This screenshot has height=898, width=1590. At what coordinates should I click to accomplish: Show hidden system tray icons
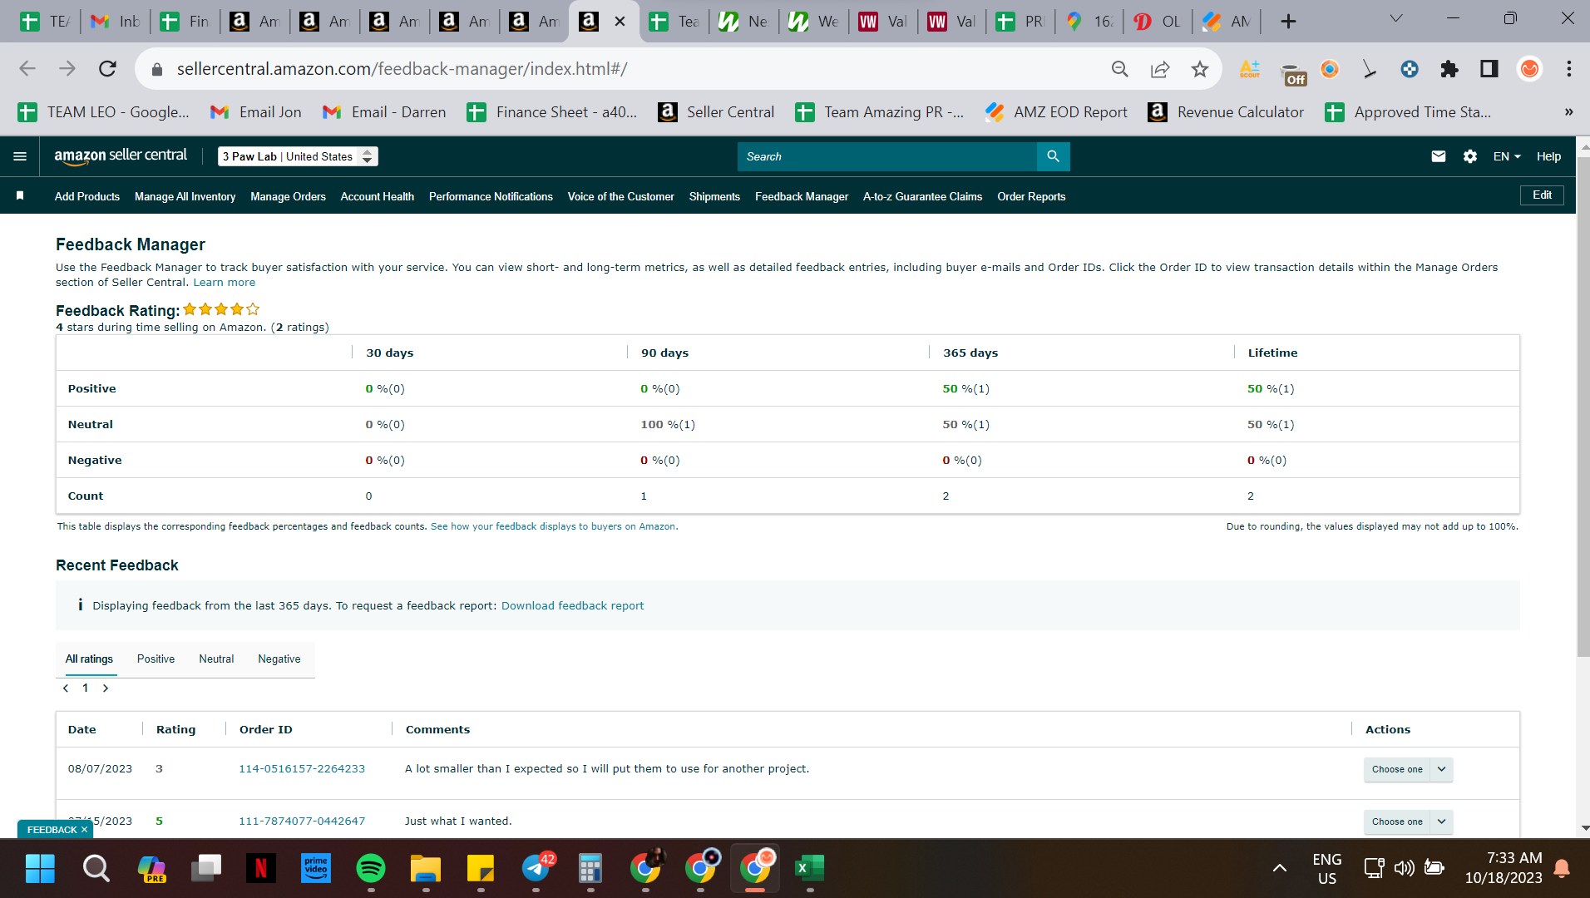1280,869
